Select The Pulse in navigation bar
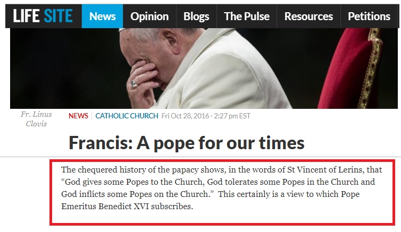The height and width of the screenshot is (232, 401). (247, 16)
